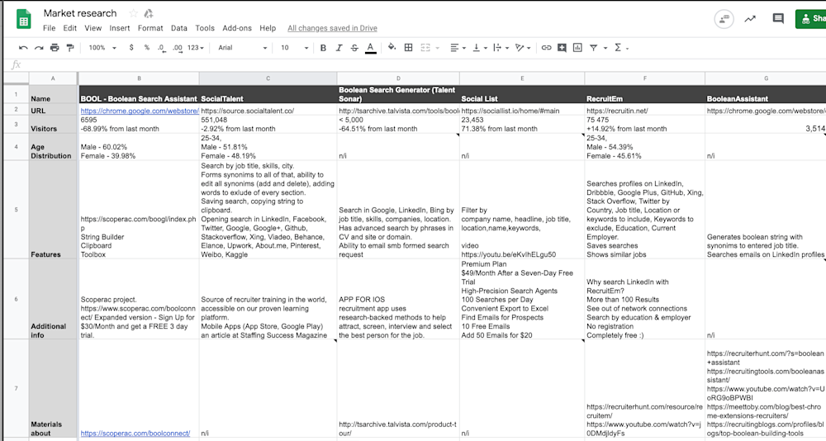Format as percent
This screenshot has width=826, height=441.
[x=146, y=48]
